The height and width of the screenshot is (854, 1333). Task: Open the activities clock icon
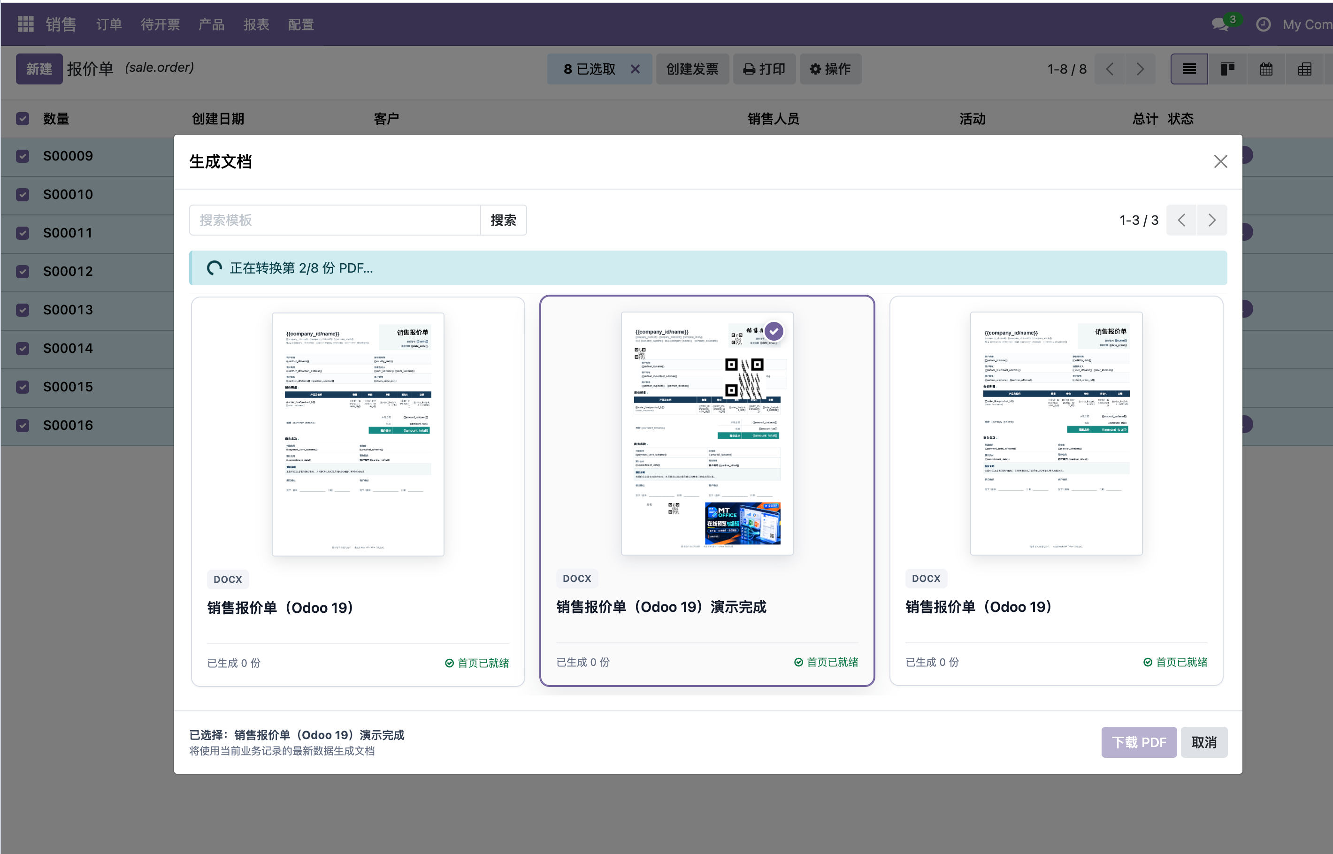pos(1263,24)
